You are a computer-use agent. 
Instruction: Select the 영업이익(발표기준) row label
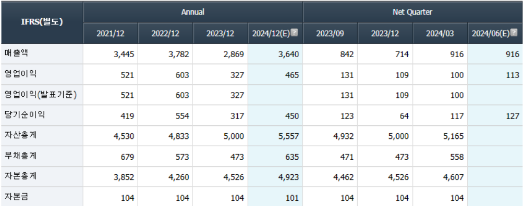(x=41, y=95)
